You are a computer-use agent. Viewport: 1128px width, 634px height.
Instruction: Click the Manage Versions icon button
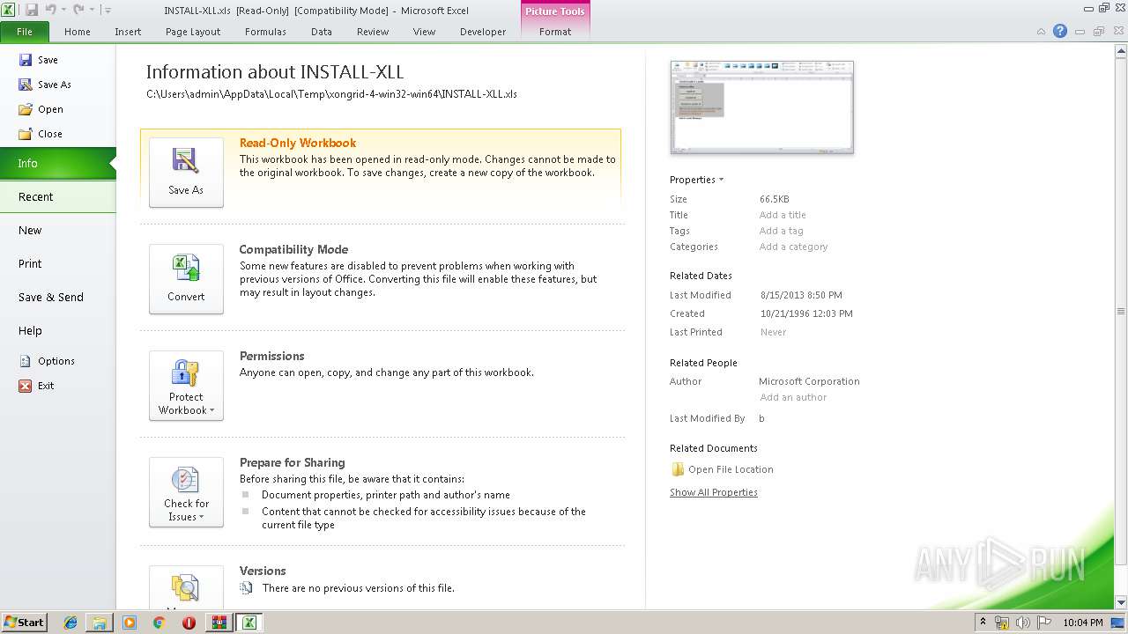click(186, 587)
